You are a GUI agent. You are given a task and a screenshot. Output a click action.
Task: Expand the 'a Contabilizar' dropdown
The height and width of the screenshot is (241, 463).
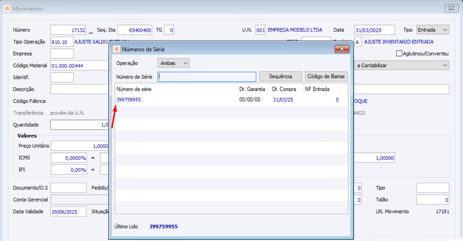pyautogui.click(x=402, y=65)
